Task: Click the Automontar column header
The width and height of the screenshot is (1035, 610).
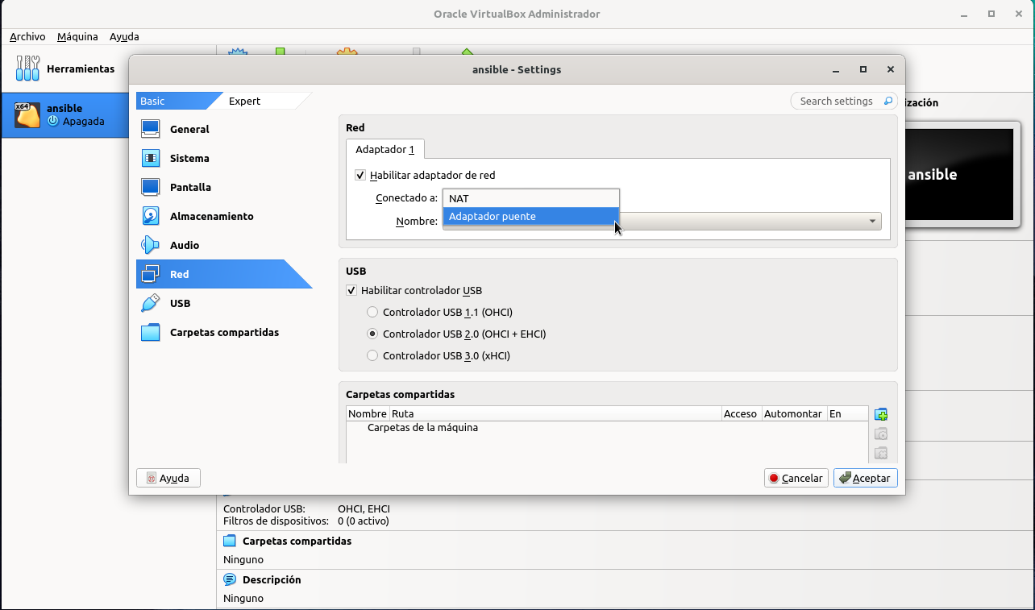Action: click(x=794, y=413)
